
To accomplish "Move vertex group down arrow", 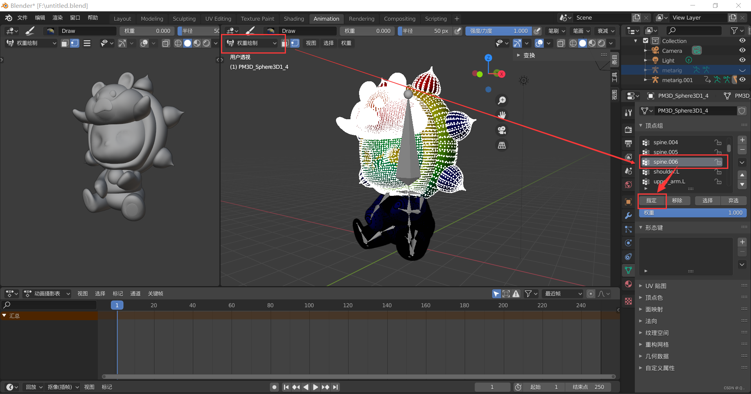I will click(742, 184).
